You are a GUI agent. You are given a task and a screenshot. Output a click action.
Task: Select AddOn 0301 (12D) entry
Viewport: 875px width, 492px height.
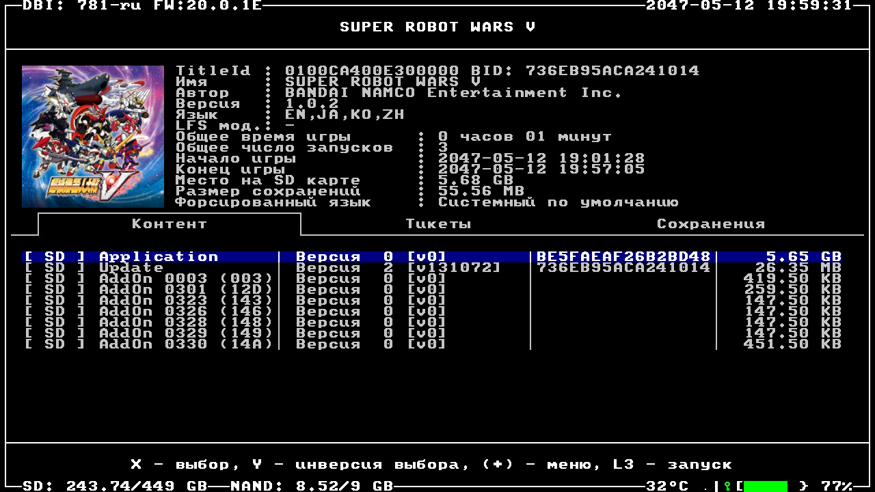(185, 290)
